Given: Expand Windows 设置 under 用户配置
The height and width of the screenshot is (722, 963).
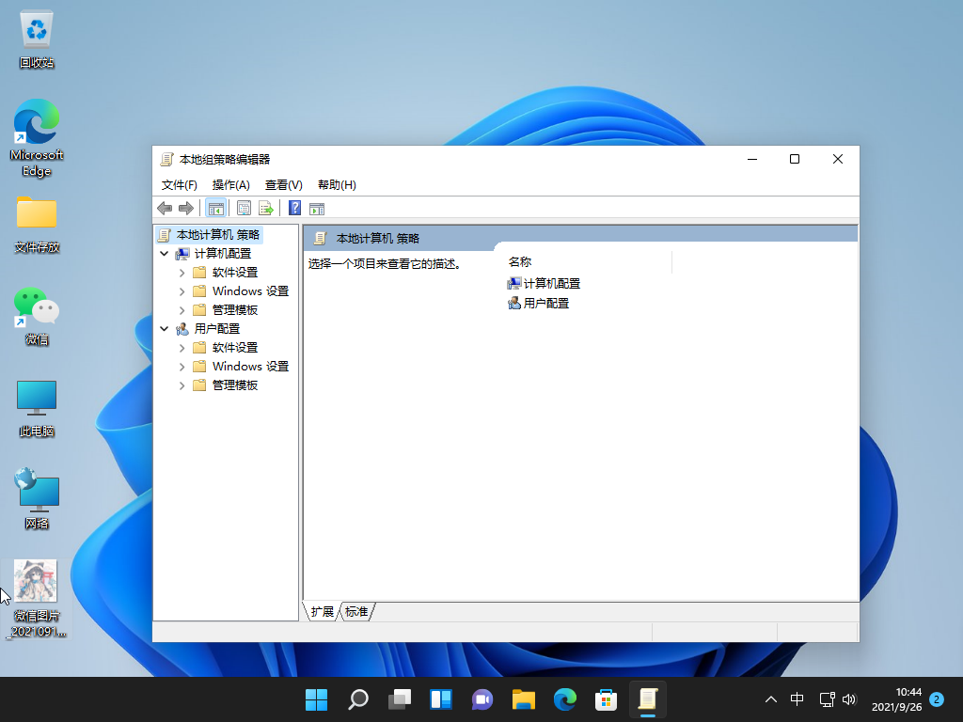Looking at the screenshot, I should point(182,366).
